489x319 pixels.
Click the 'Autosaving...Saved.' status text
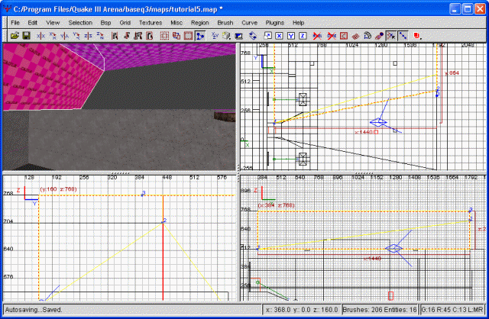click(x=34, y=310)
